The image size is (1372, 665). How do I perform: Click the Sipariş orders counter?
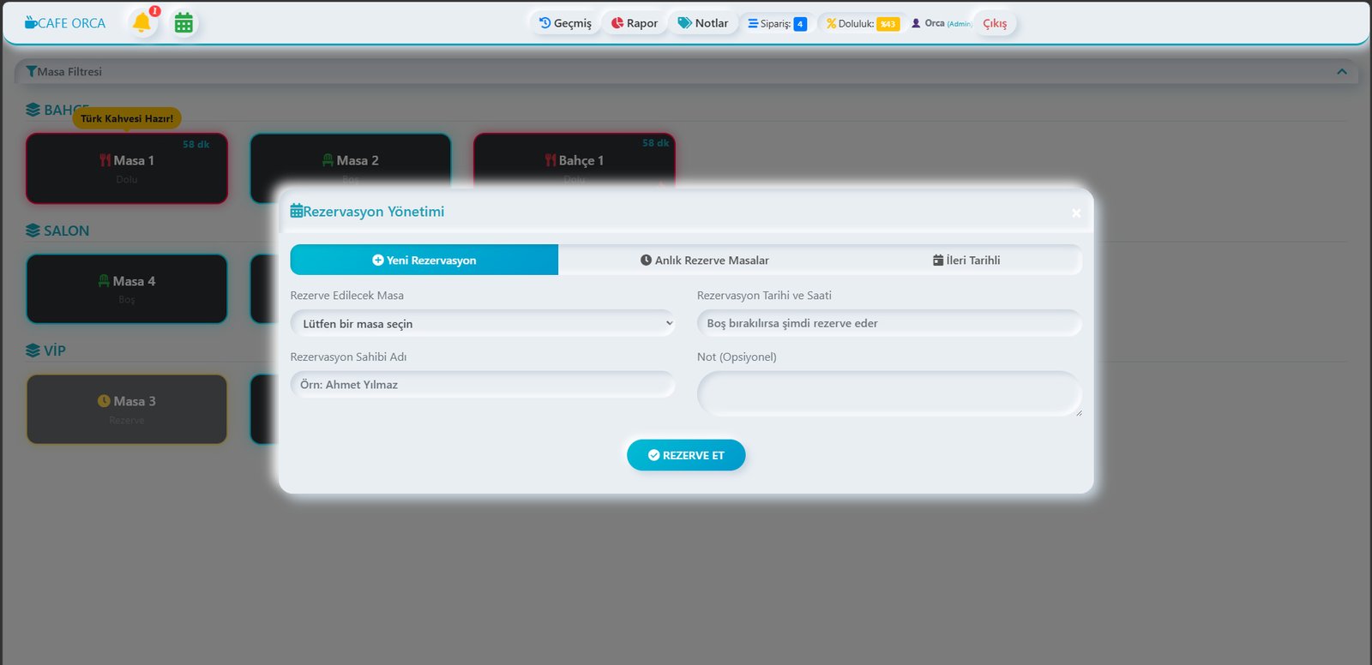click(x=777, y=24)
